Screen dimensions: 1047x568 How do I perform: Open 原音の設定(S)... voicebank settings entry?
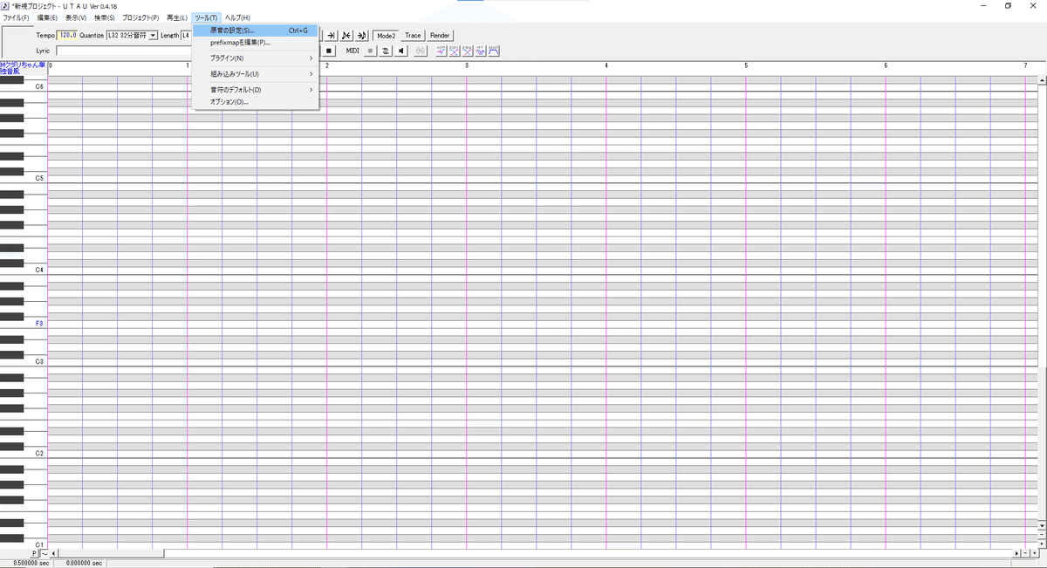point(256,31)
